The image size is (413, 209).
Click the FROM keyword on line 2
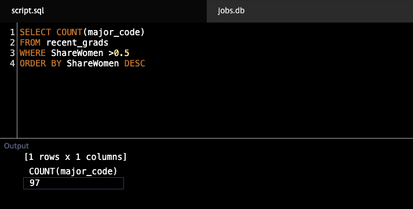(x=30, y=43)
